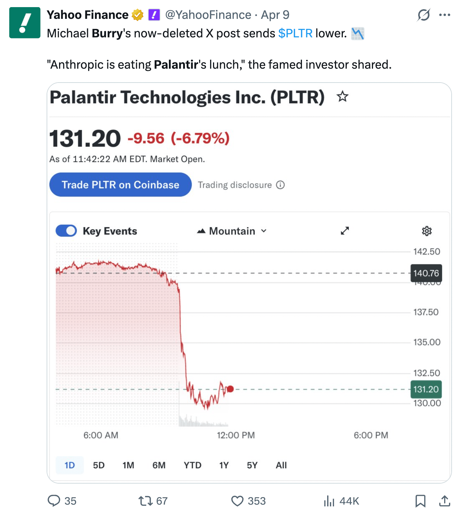The height and width of the screenshot is (516, 463).
Task: Click the Grok icon on the post
Action: 424,15
